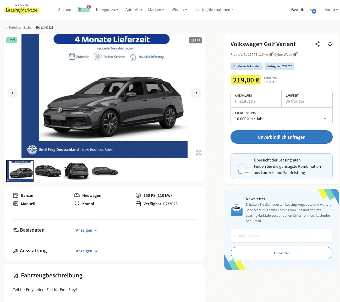
Task: Click the Manuell gearbox icon
Action: [x=16, y=204]
